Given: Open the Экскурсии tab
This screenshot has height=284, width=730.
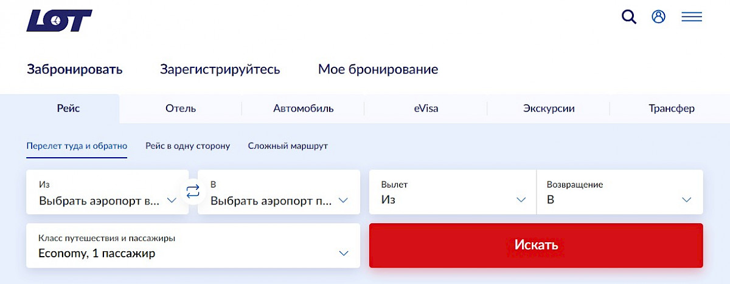Looking at the screenshot, I should [x=549, y=109].
